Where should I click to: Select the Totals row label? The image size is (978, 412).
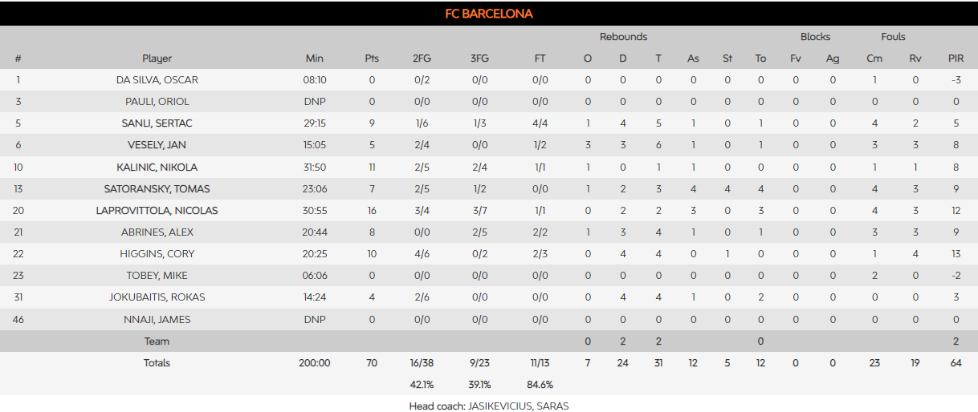(157, 363)
